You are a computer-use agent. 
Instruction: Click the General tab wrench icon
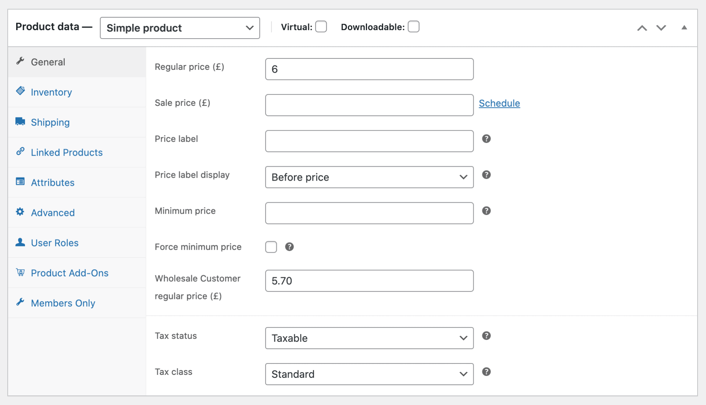20,61
